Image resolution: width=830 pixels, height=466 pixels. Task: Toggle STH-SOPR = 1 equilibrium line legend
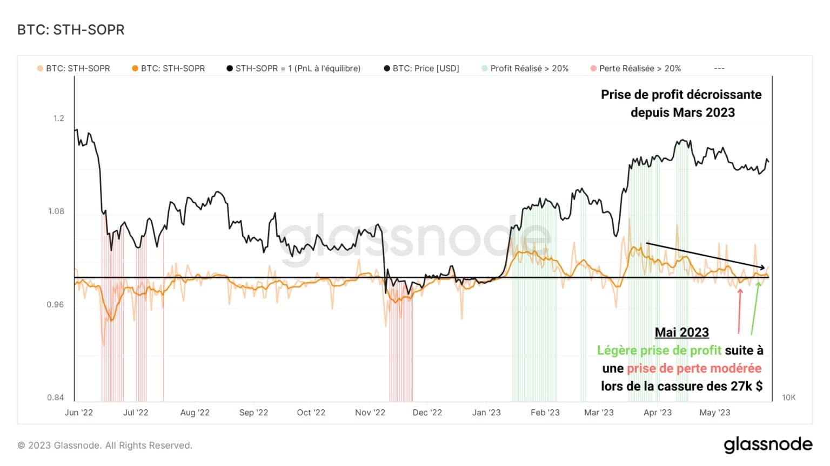pos(293,68)
